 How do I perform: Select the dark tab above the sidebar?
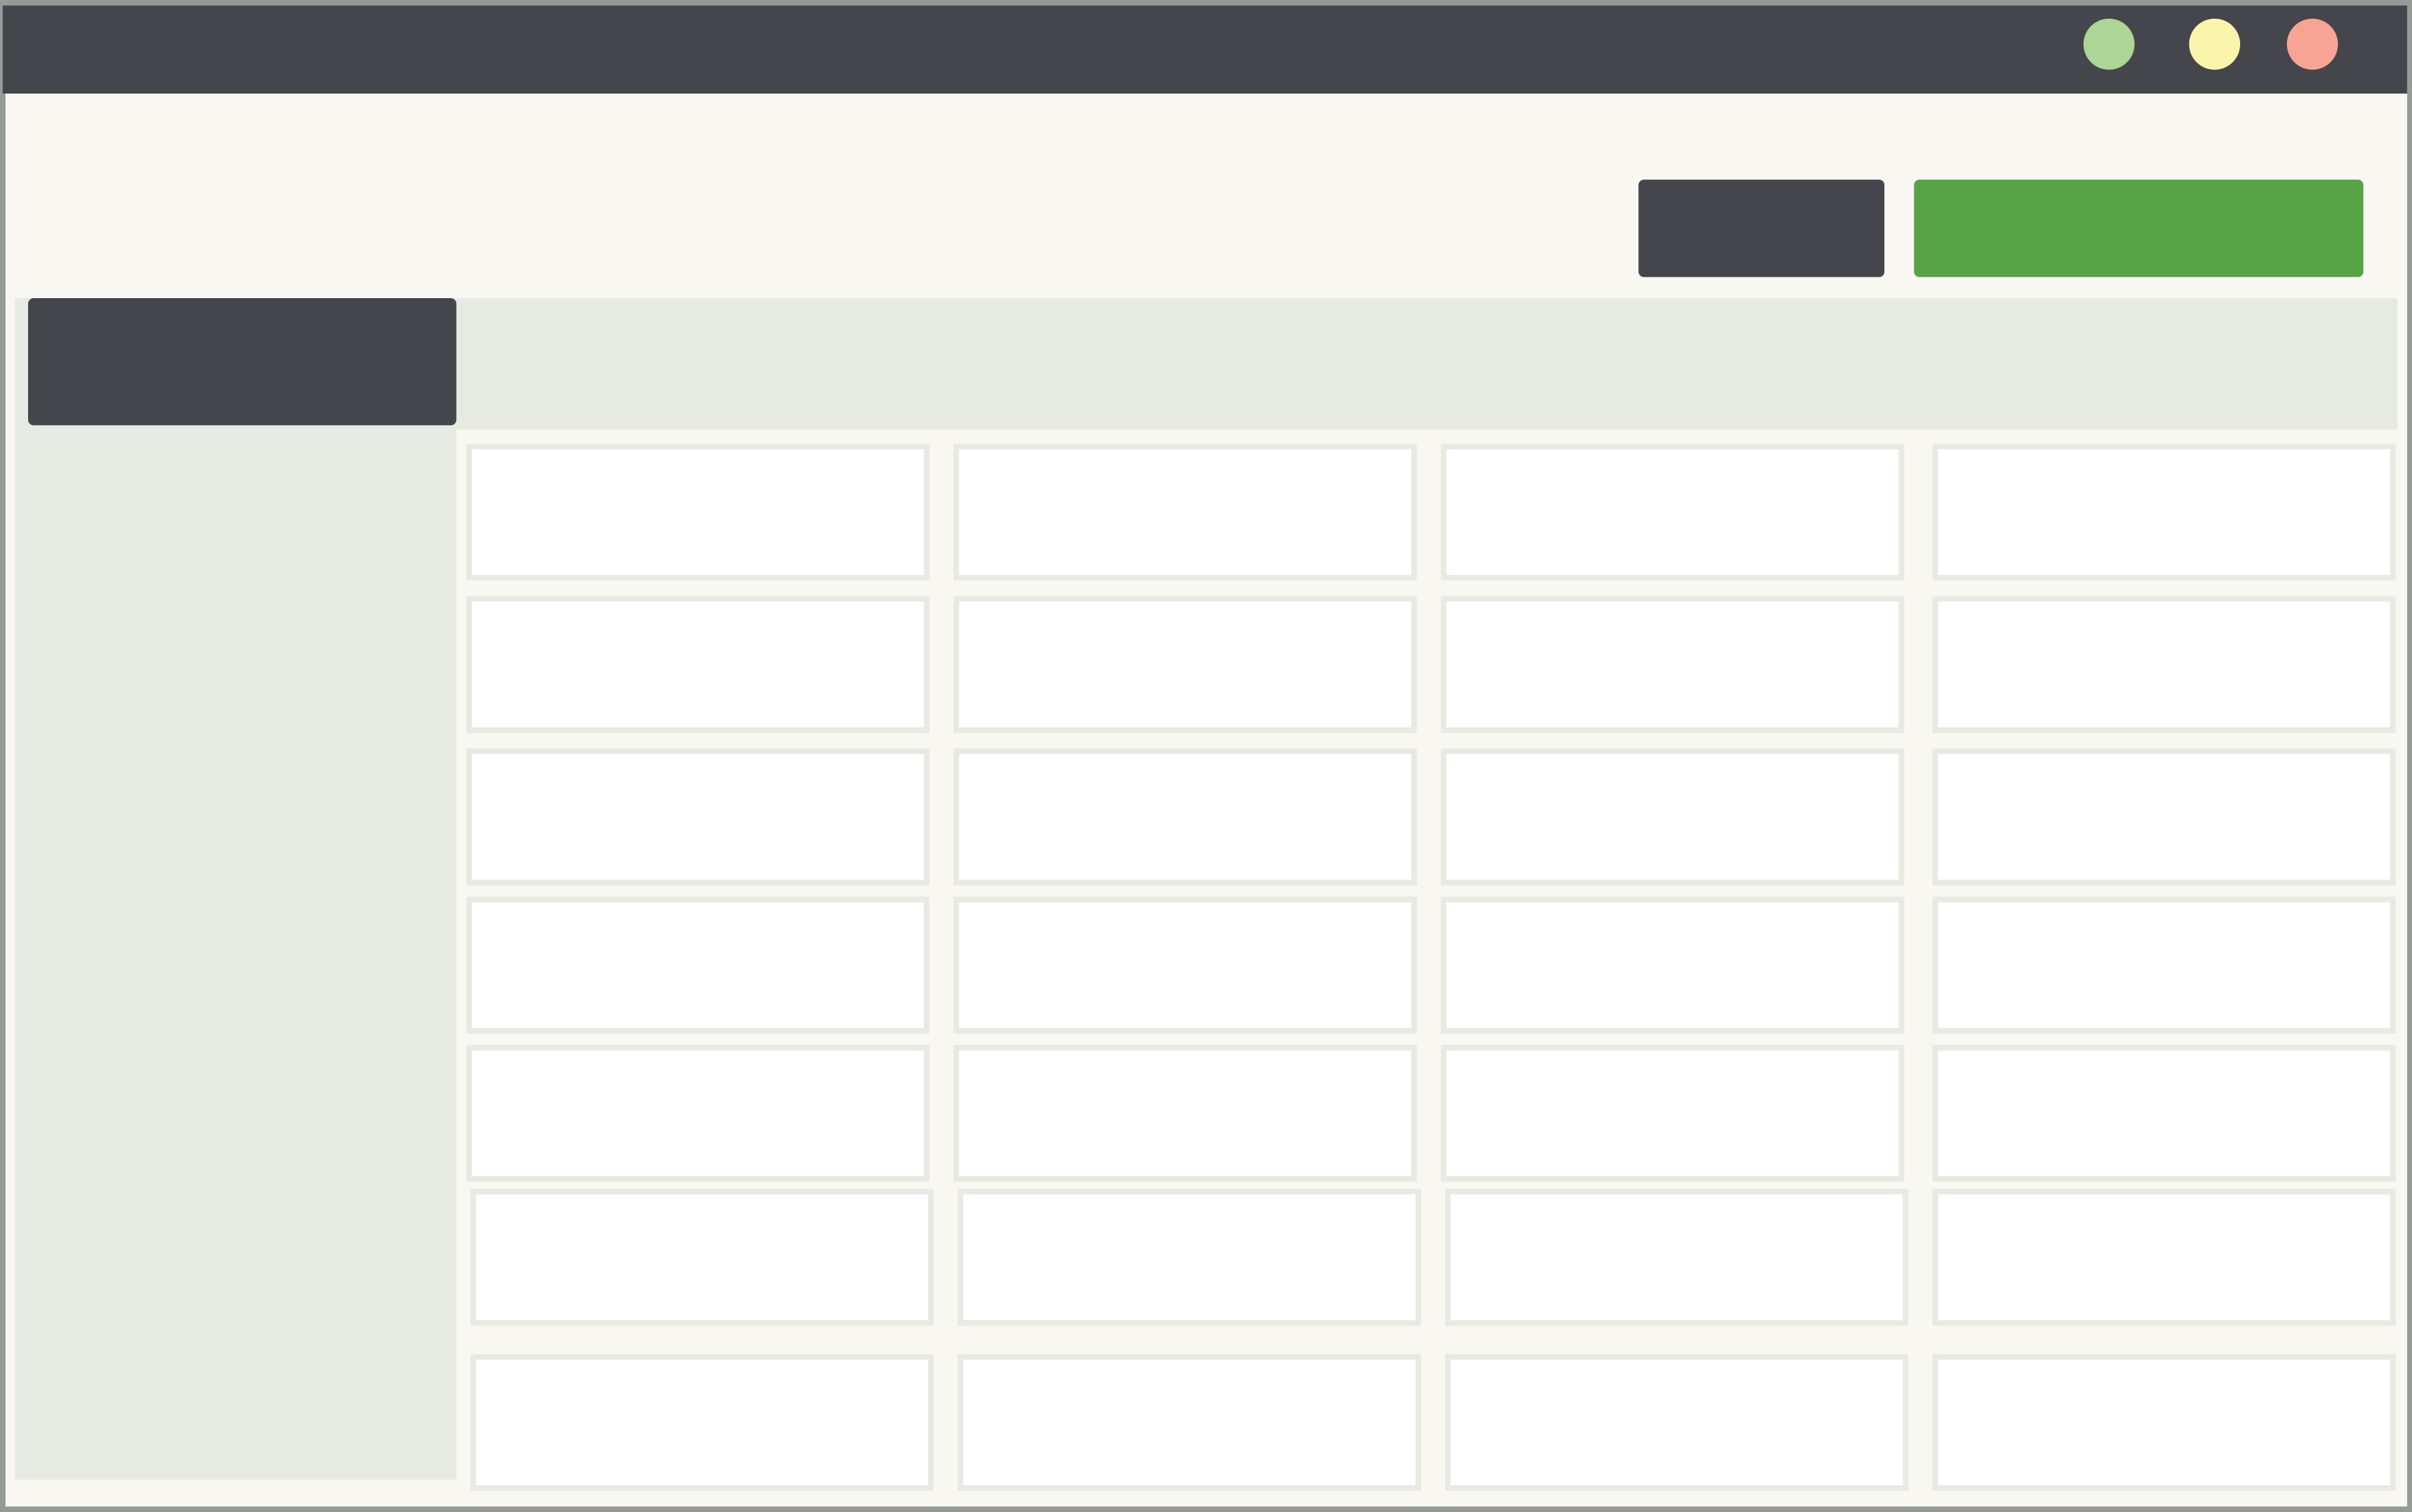tap(242, 361)
